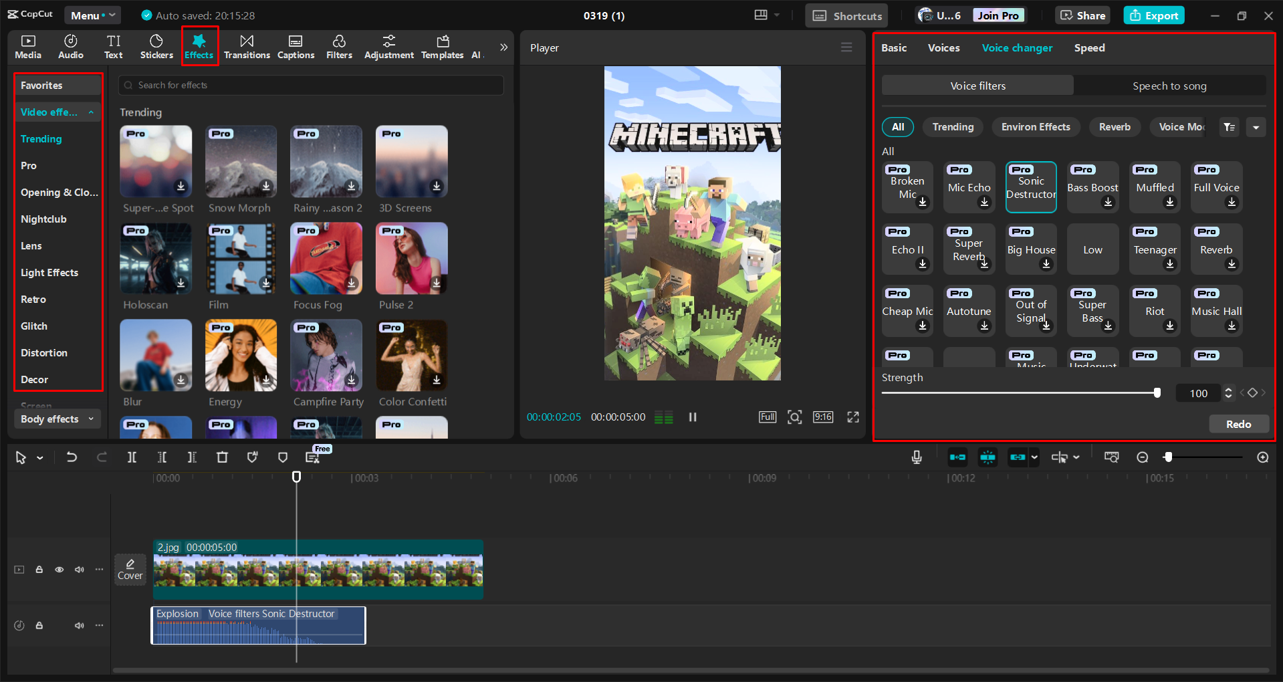Image resolution: width=1283 pixels, height=682 pixels.
Task: Lock the audio track
Action: 39,625
